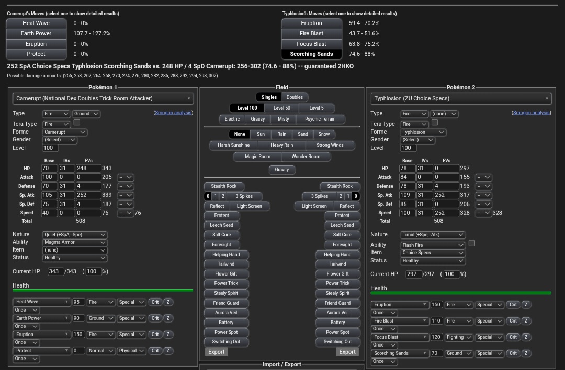Set weather to Sand
Image resolution: width=565 pixels, height=370 pixels.
point(303,134)
